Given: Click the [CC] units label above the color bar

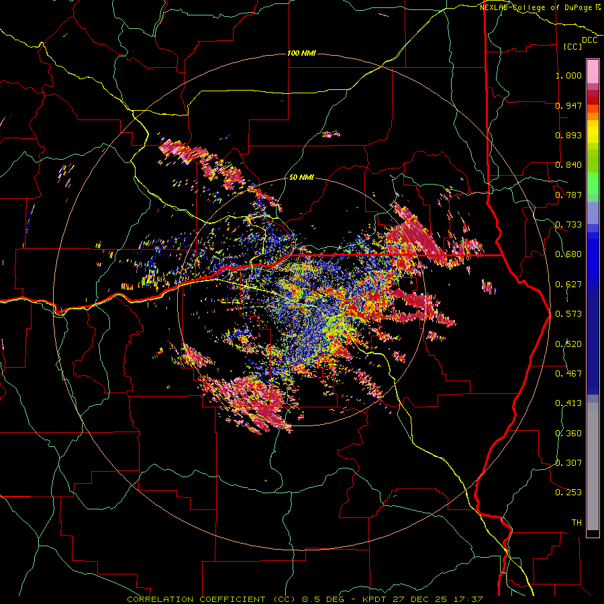Looking at the screenshot, I should pos(573,46).
